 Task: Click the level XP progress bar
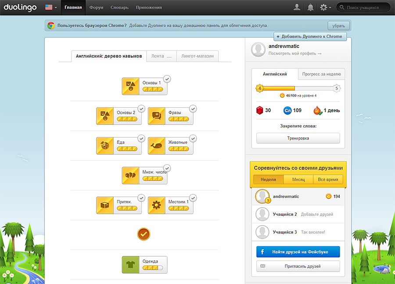[x=298, y=88]
